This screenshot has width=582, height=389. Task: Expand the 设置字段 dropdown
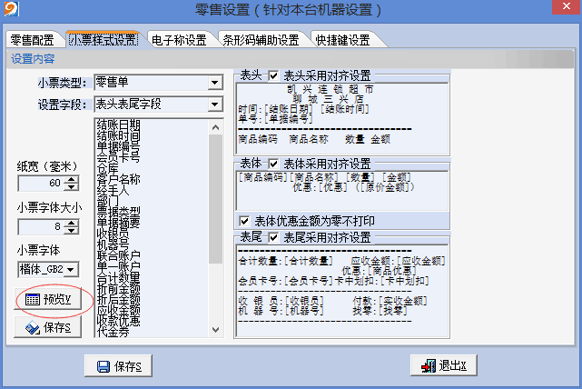point(214,105)
